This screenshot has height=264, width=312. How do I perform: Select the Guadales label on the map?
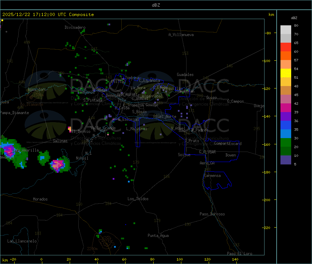tap(185, 75)
